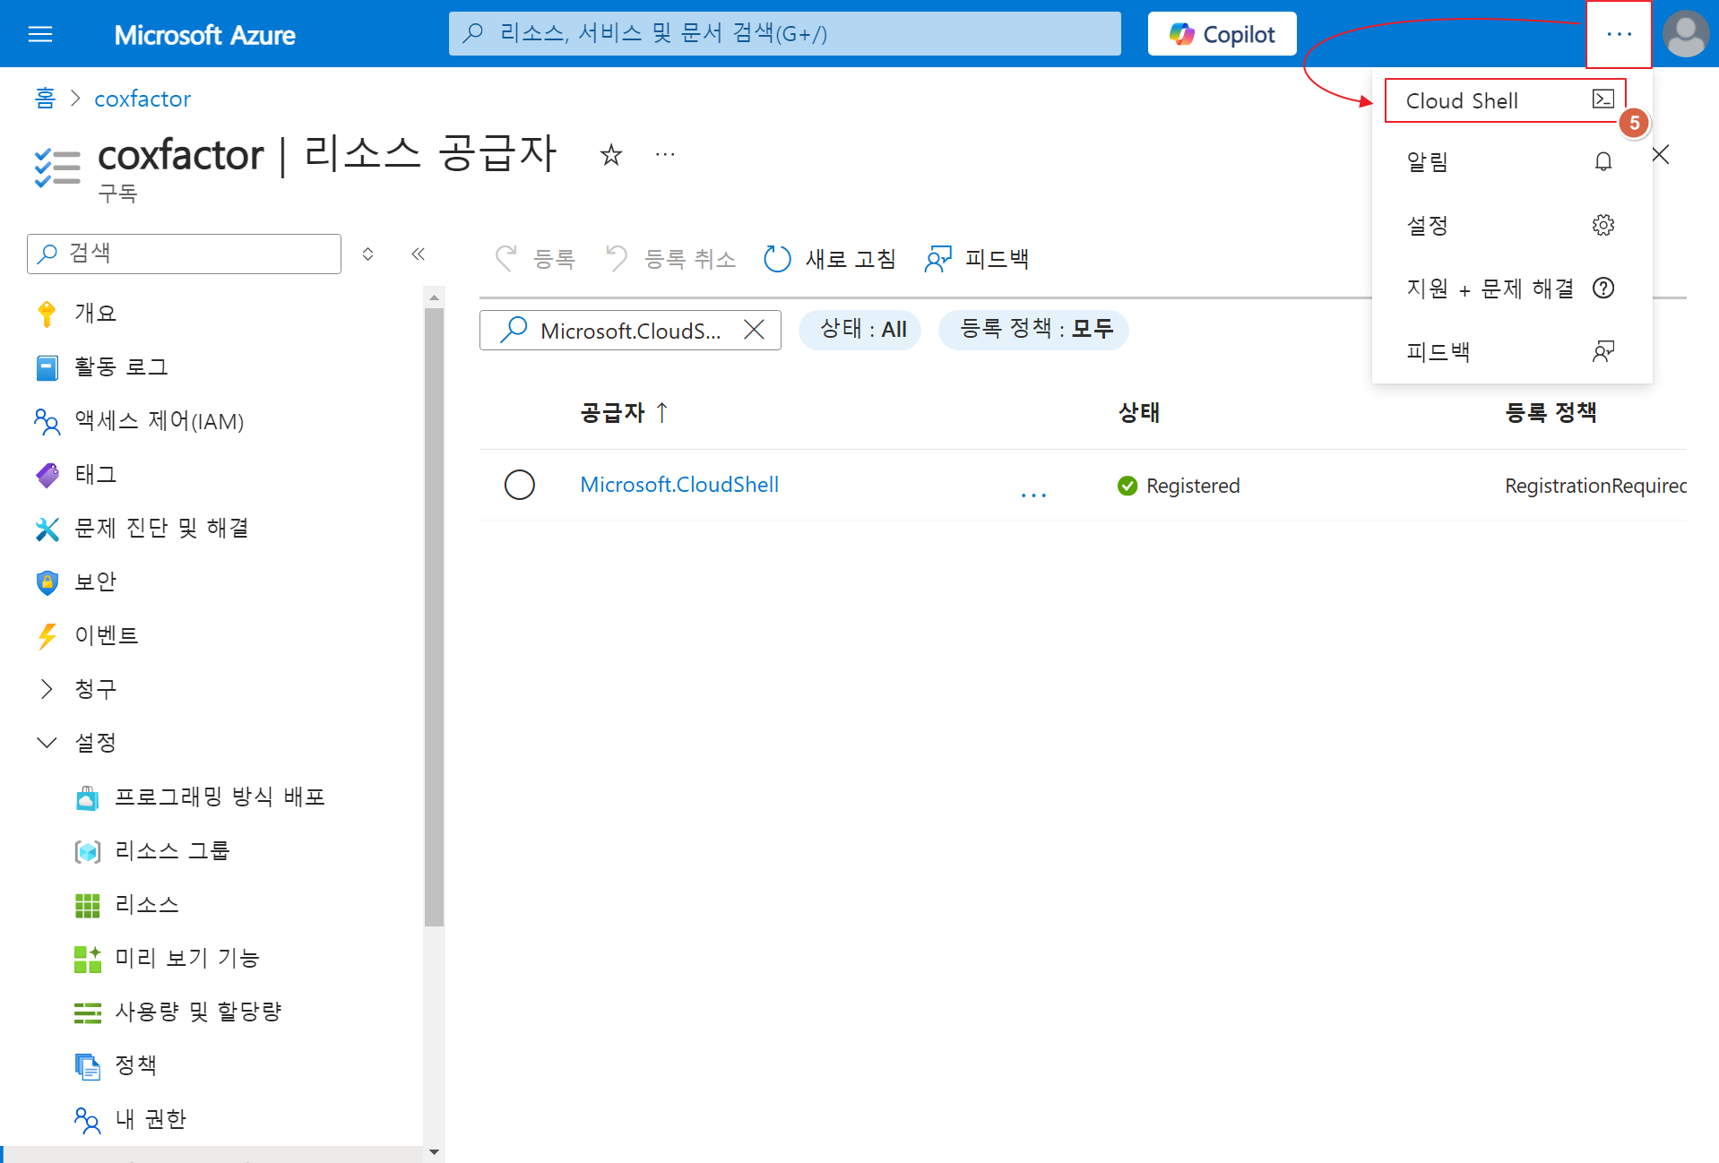Image resolution: width=1719 pixels, height=1163 pixels.
Task: Open the 상태 : All filter
Action: (860, 330)
